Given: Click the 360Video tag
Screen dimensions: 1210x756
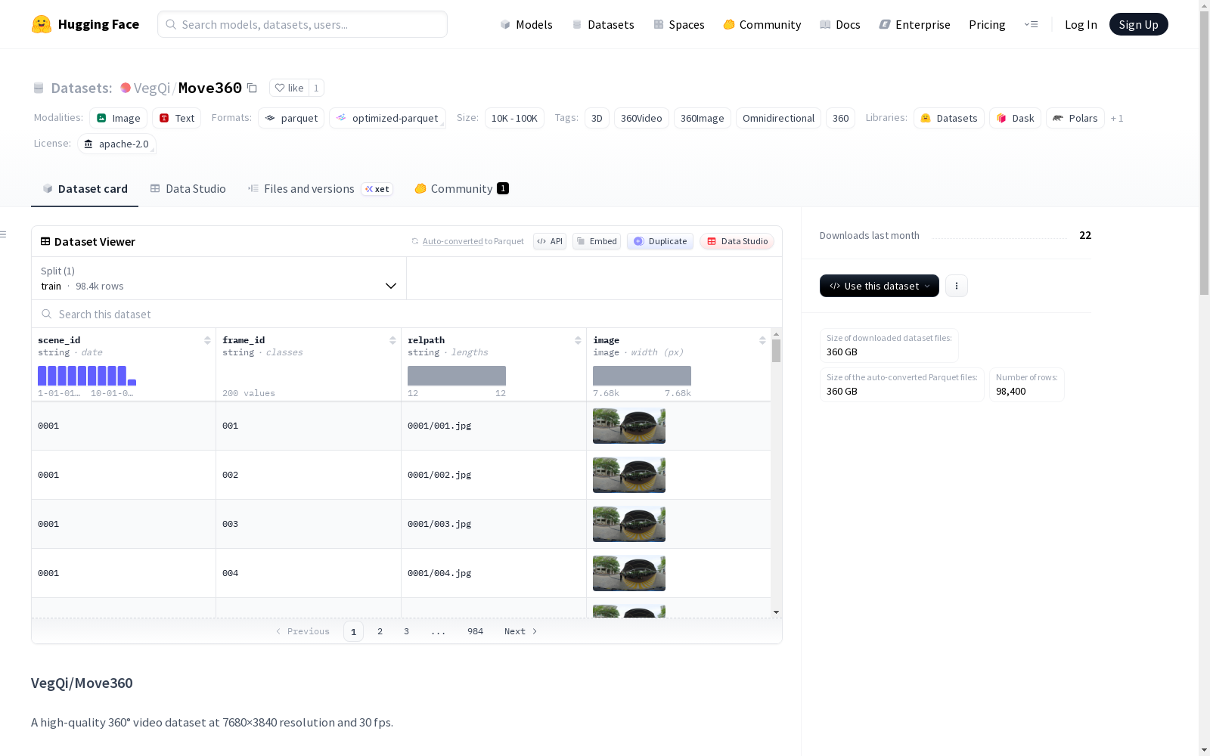Looking at the screenshot, I should pyautogui.click(x=641, y=118).
